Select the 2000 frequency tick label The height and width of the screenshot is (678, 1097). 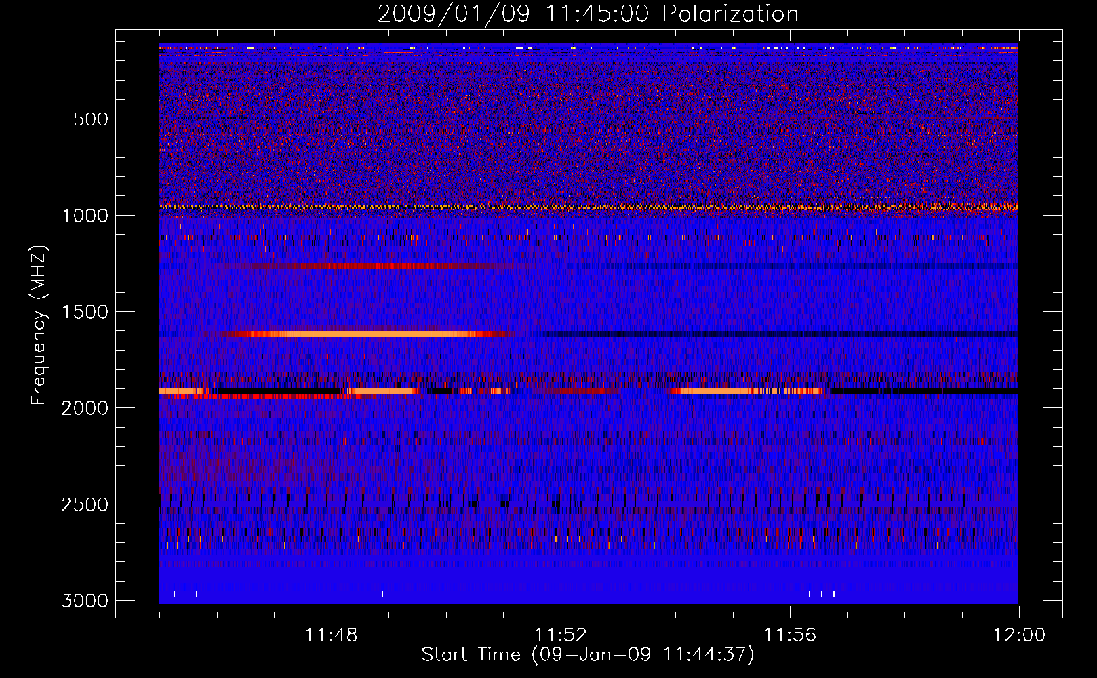85,408
